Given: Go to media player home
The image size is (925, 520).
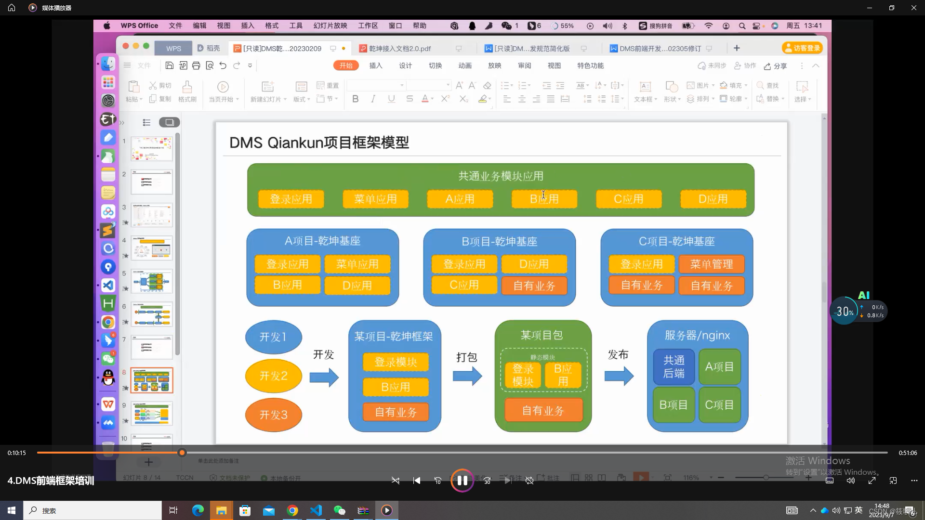Looking at the screenshot, I should (x=12, y=8).
